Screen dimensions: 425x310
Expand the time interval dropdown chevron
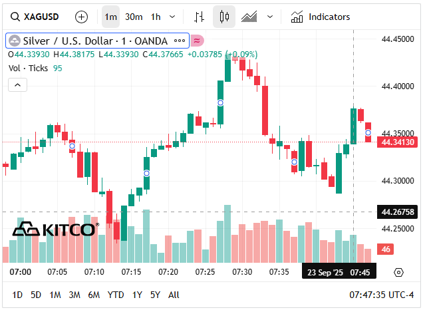tap(173, 17)
